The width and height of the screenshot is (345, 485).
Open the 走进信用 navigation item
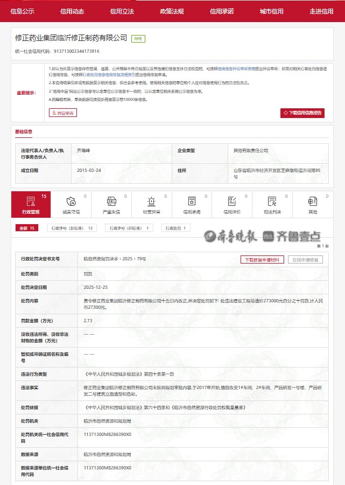[x=321, y=11]
